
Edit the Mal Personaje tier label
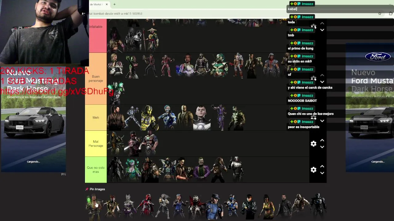(96, 144)
